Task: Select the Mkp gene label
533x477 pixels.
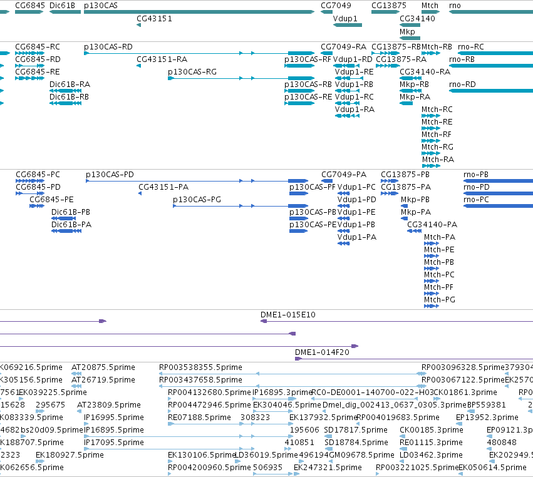Action: click(x=407, y=31)
